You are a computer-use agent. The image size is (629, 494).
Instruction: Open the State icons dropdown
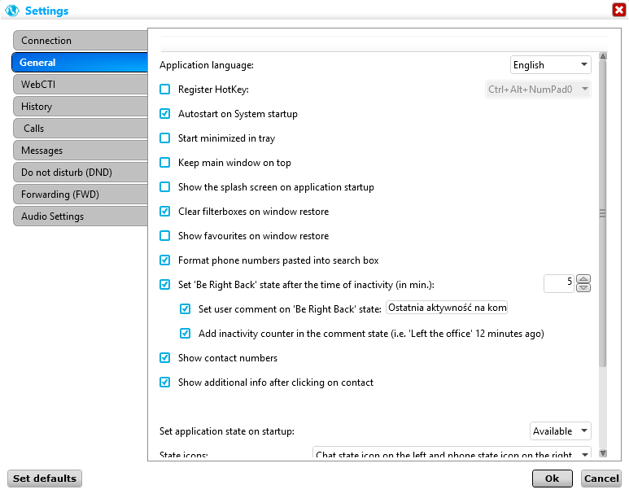452,455
